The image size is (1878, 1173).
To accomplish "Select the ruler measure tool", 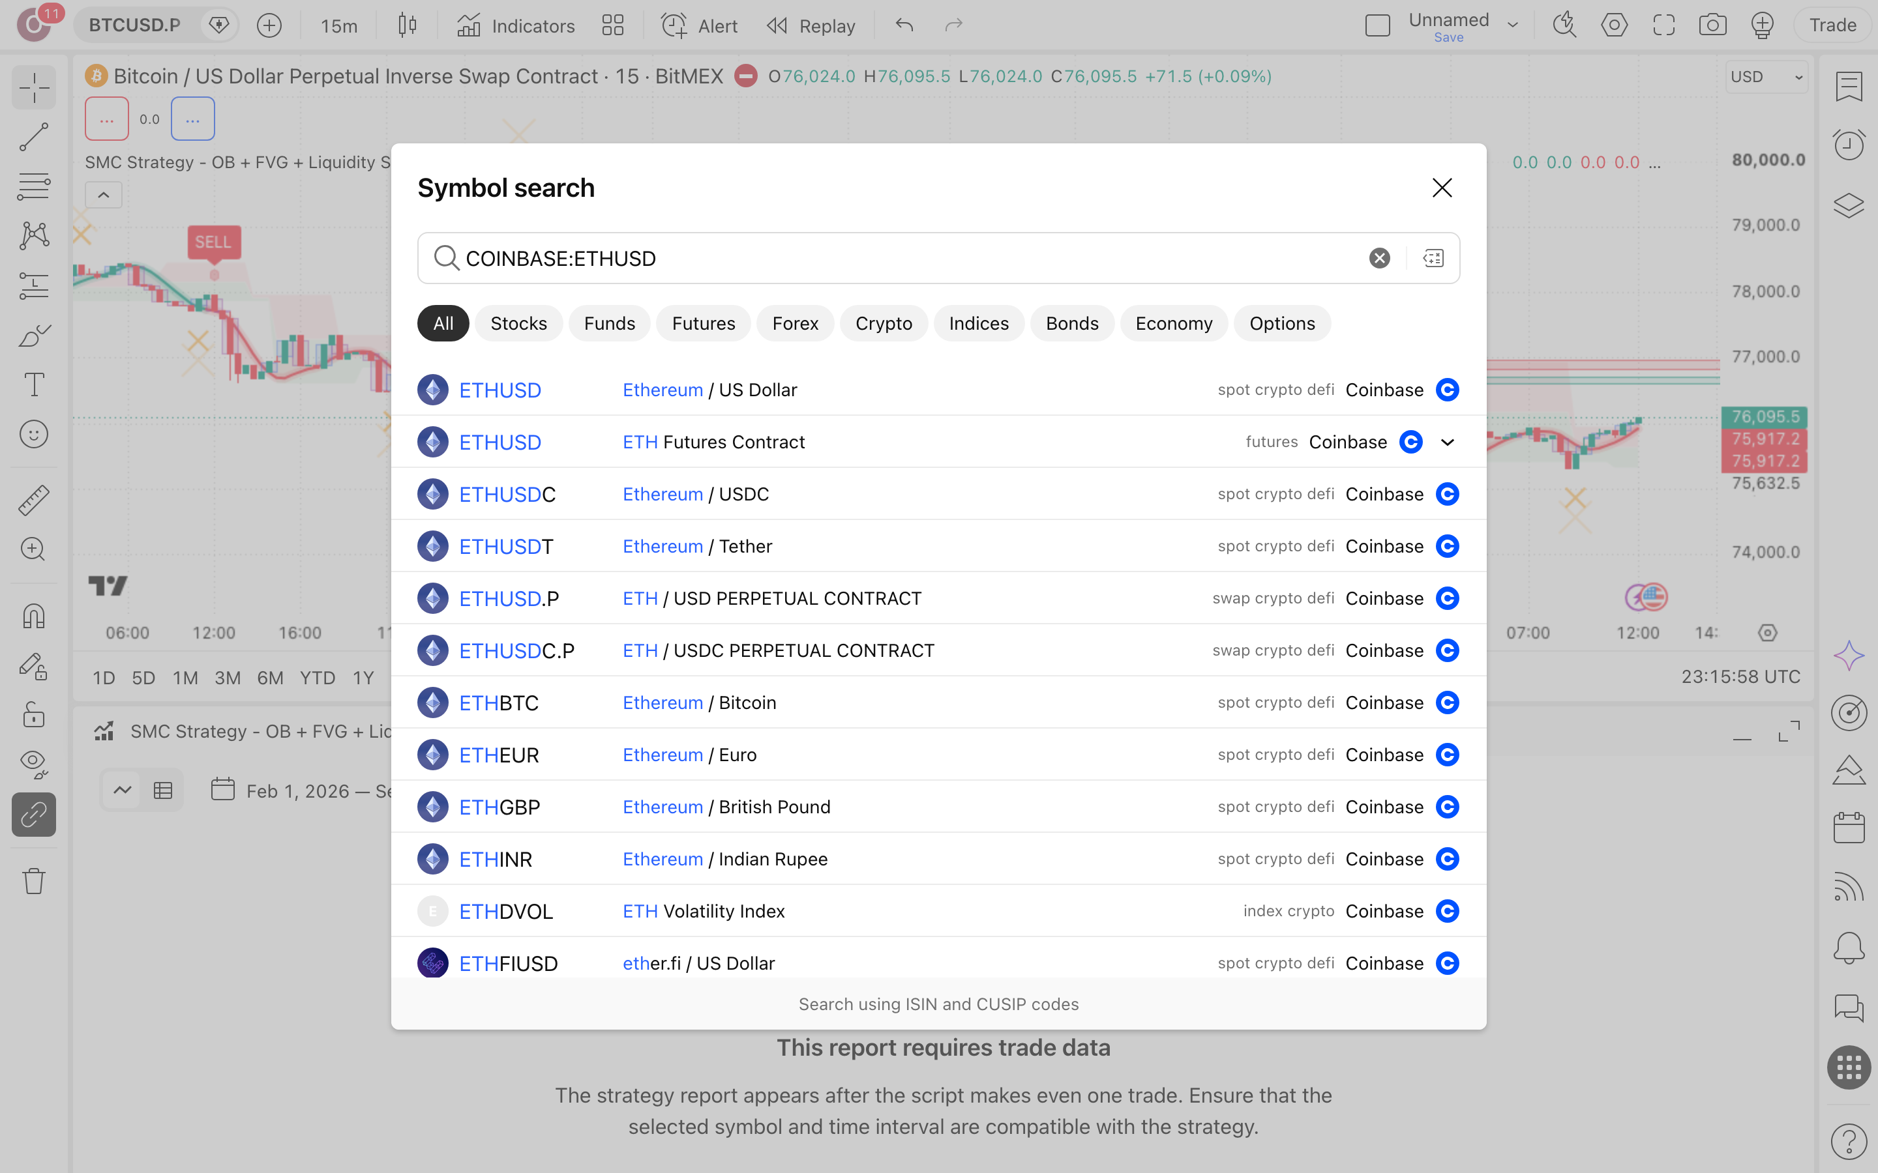I will 33,500.
